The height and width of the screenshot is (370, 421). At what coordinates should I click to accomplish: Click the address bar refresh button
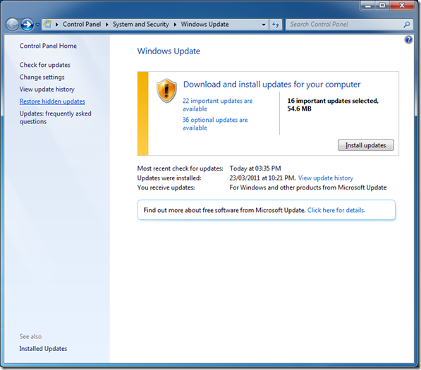(x=276, y=25)
